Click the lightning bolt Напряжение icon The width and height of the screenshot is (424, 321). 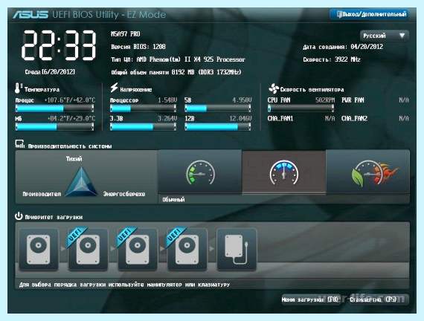coord(114,88)
